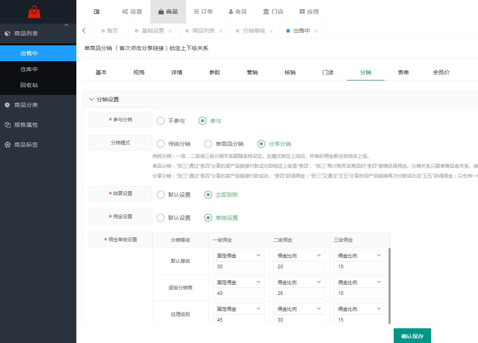Click the red shopping bag logo
478x343 pixels.
34,12
